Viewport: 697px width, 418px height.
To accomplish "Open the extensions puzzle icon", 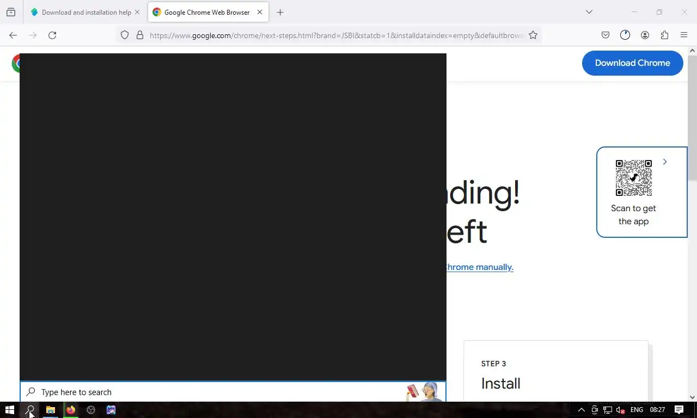I will tap(664, 35).
